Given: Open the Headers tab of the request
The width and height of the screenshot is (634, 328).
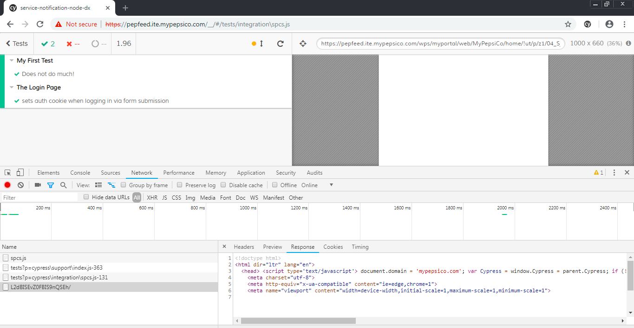Looking at the screenshot, I should pyautogui.click(x=244, y=247).
